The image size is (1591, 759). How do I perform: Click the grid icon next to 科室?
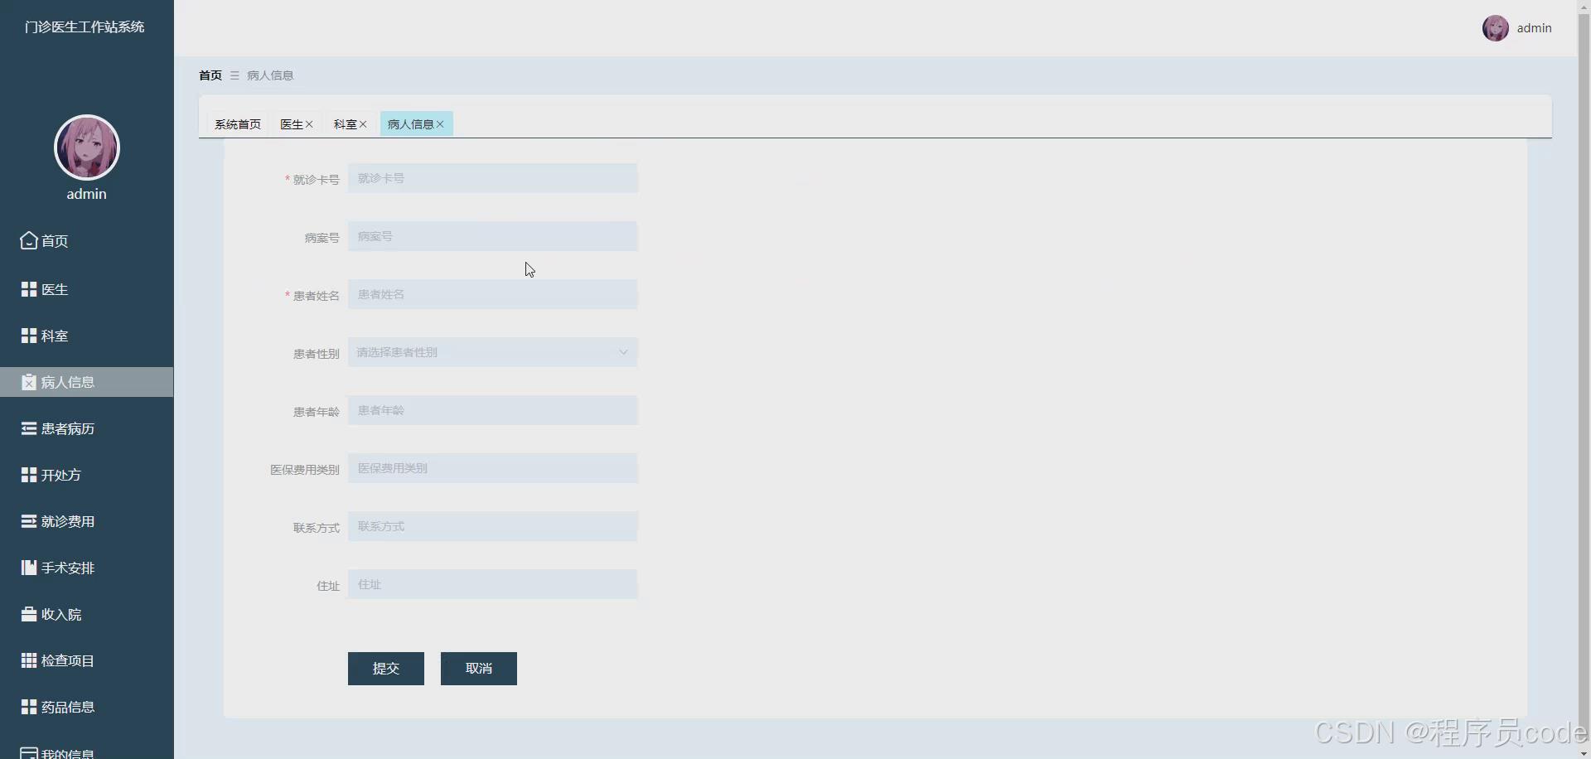29,336
